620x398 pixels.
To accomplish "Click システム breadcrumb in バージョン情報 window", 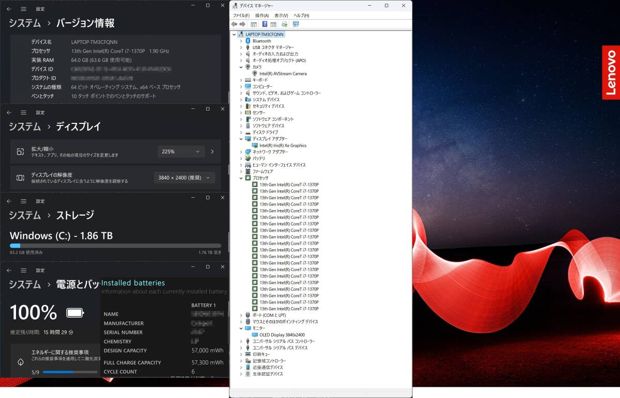I will pyautogui.click(x=25, y=23).
